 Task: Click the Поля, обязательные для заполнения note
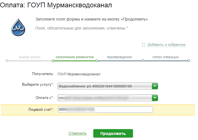click(x=83, y=28)
